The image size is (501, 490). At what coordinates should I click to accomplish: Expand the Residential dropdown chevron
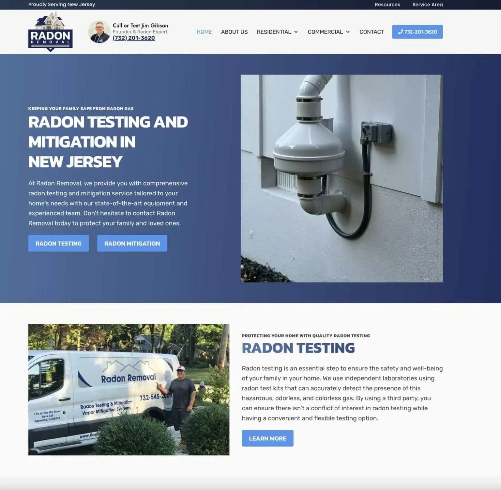[x=296, y=32]
